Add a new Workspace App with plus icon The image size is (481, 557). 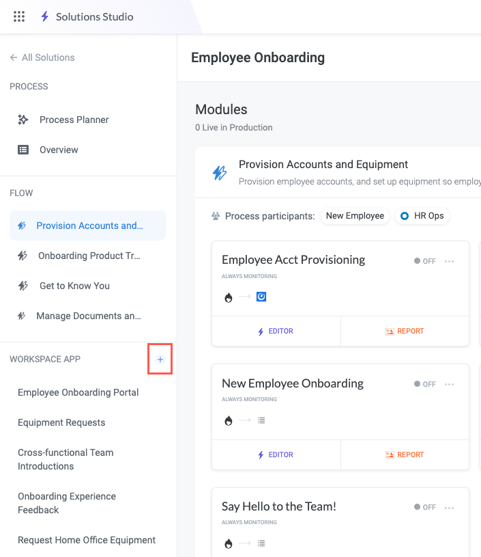(x=160, y=359)
